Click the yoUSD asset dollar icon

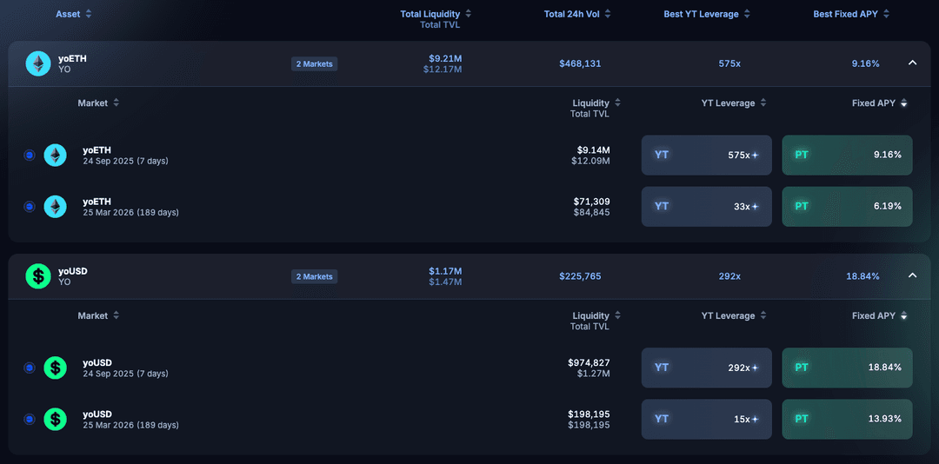point(38,276)
